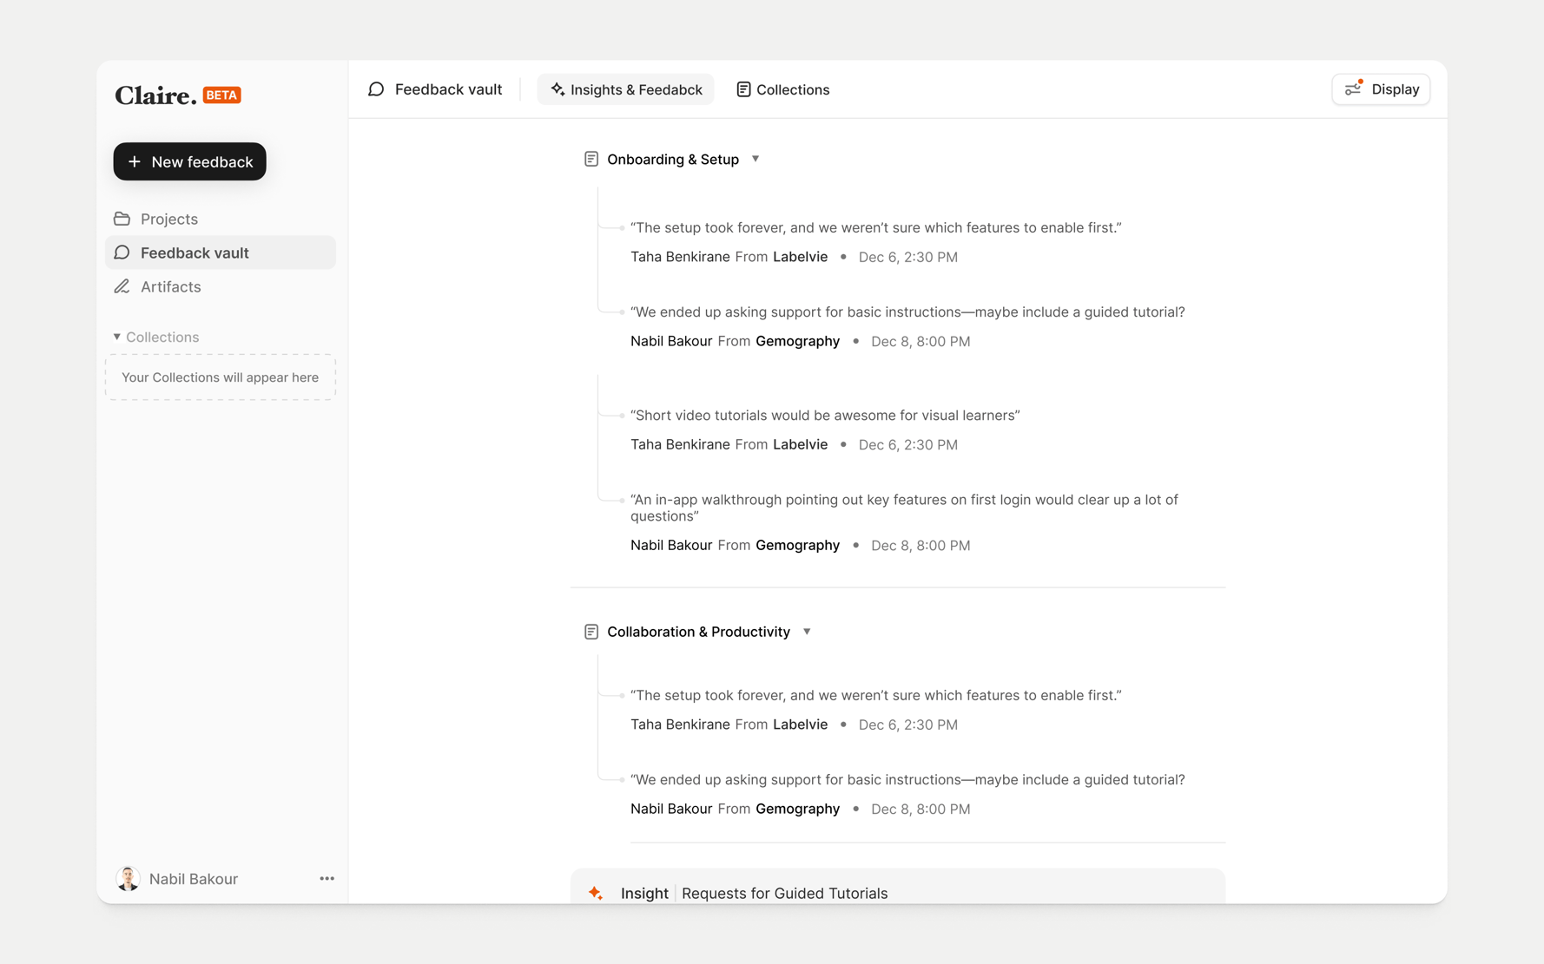Switch to the Collections tab
This screenshot has width=1544, height=964.
782,89
